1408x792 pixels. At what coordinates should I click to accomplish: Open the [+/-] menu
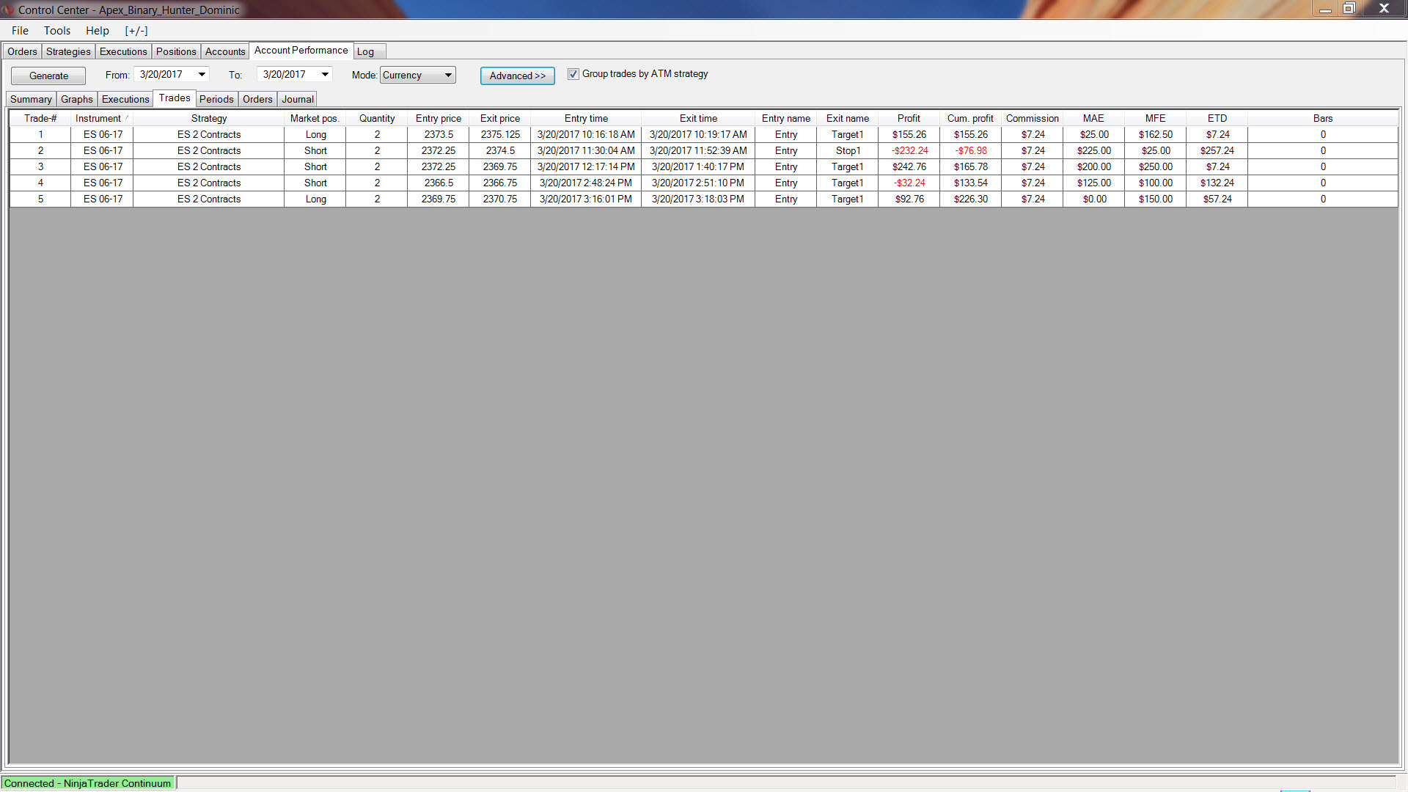tap(136, 31)
